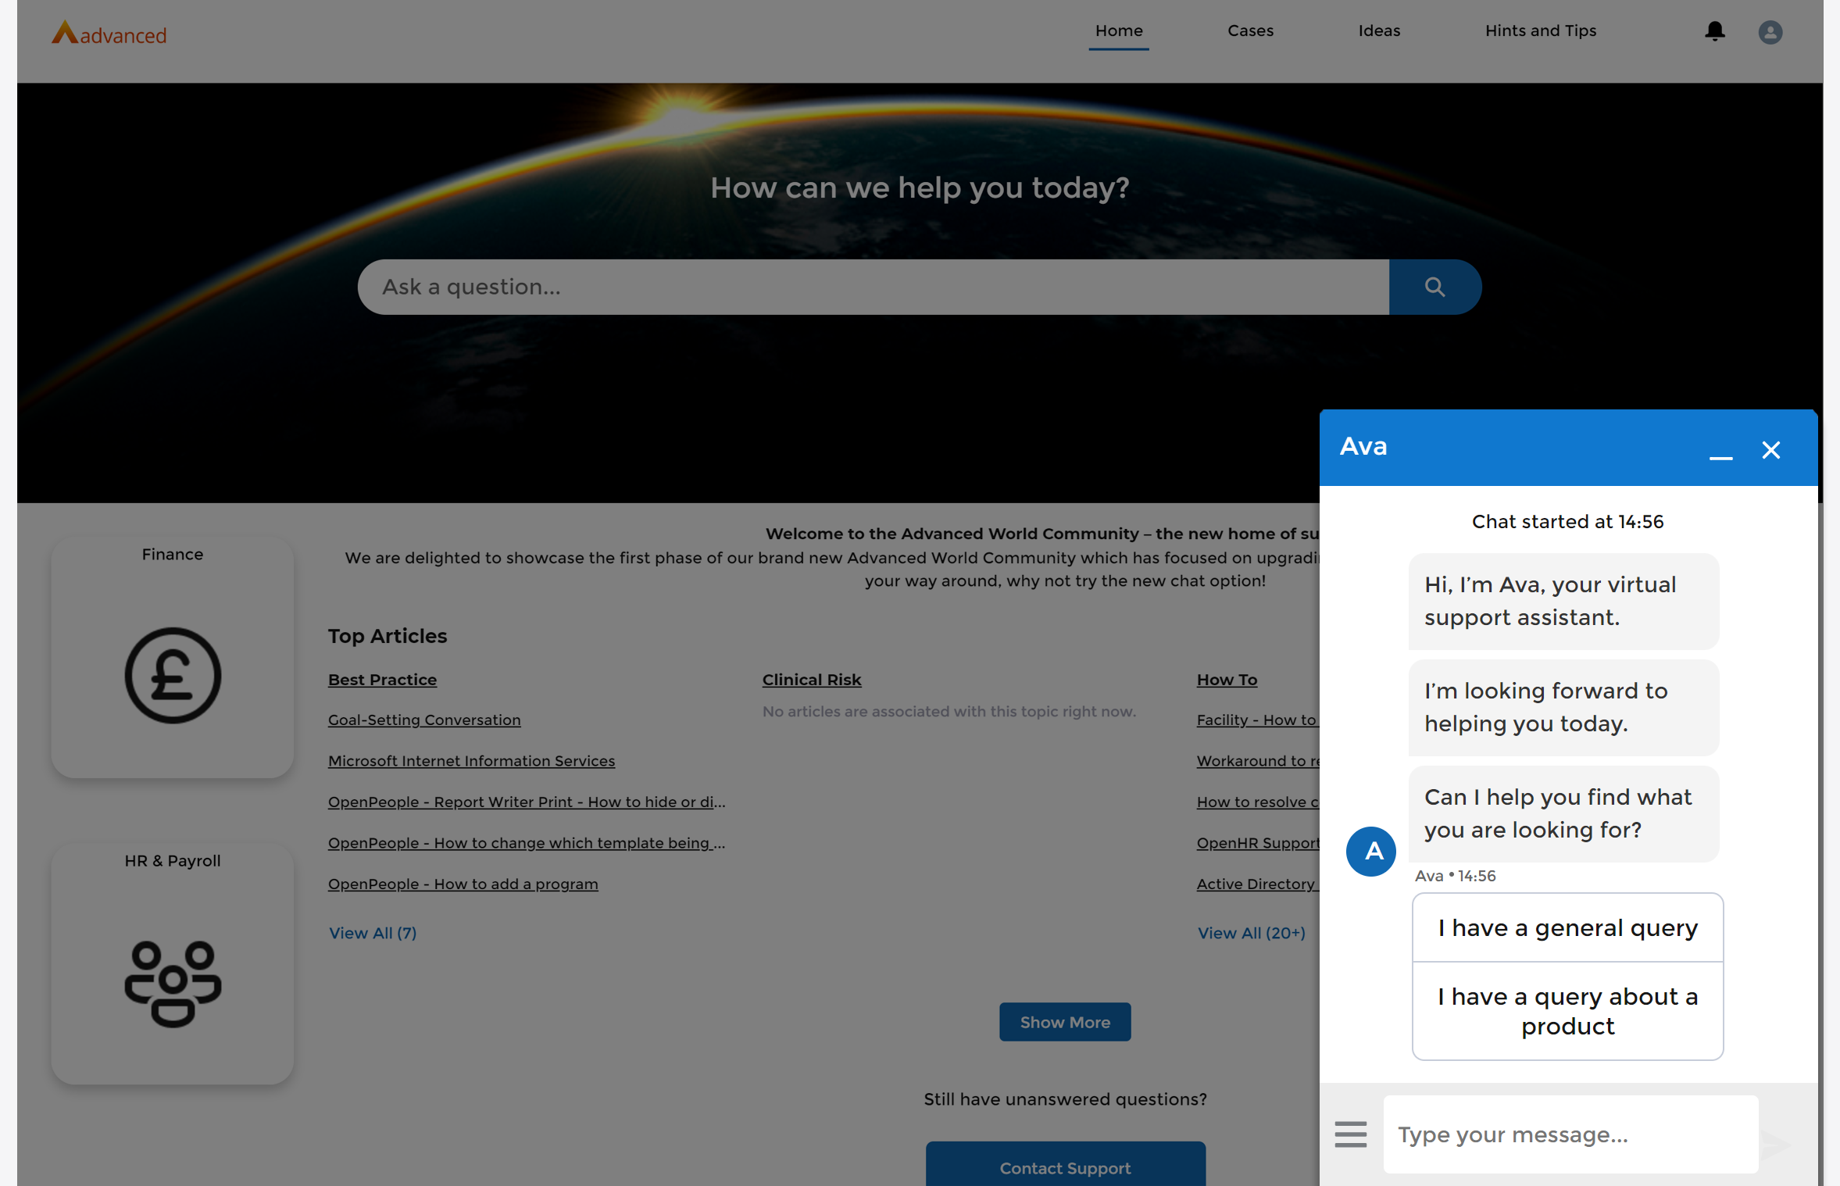Open the Active Directory article link
This screenshot has height=1186, width=1840.
tap(1258, 884)
